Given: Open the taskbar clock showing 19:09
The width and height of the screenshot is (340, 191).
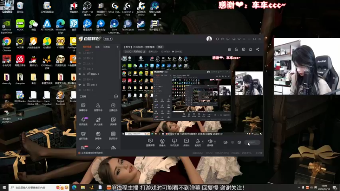Looking at the screenshot, I should tap(324, 188).
